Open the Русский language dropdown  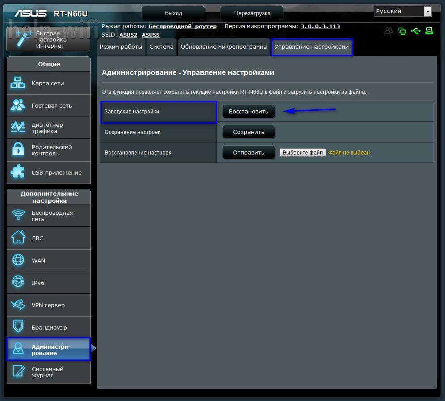pos(403,11)
